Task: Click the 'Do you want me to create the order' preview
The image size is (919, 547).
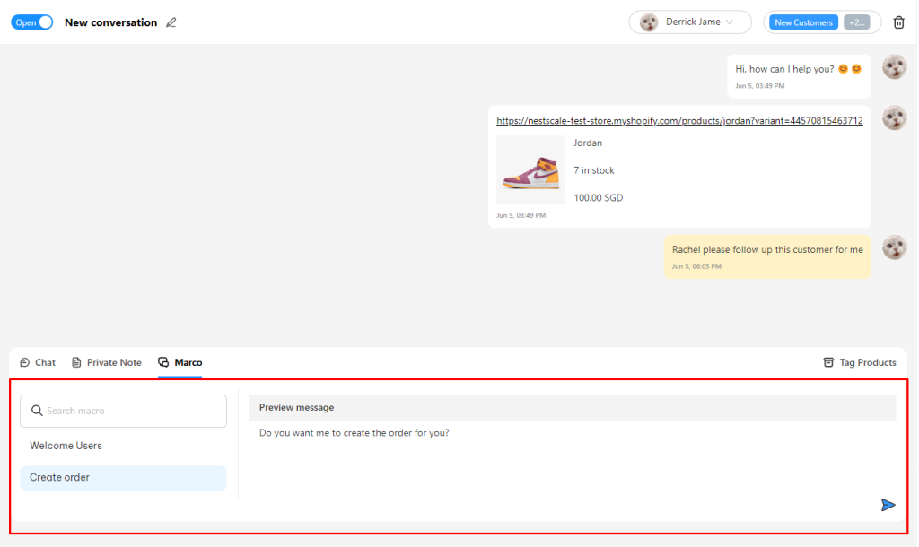Action: (x=354, y=433)
